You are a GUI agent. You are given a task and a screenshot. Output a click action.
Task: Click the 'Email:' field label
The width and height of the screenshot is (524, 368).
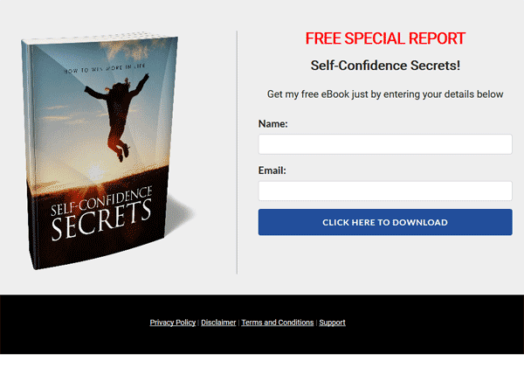tap(272, 170)
